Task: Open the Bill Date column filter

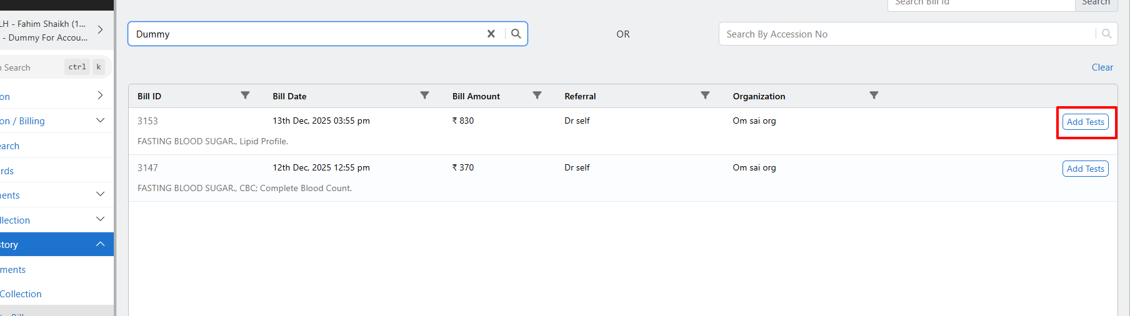Action: 424,96
